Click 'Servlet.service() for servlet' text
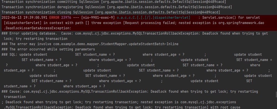The image size is (277, 109). 231,18
